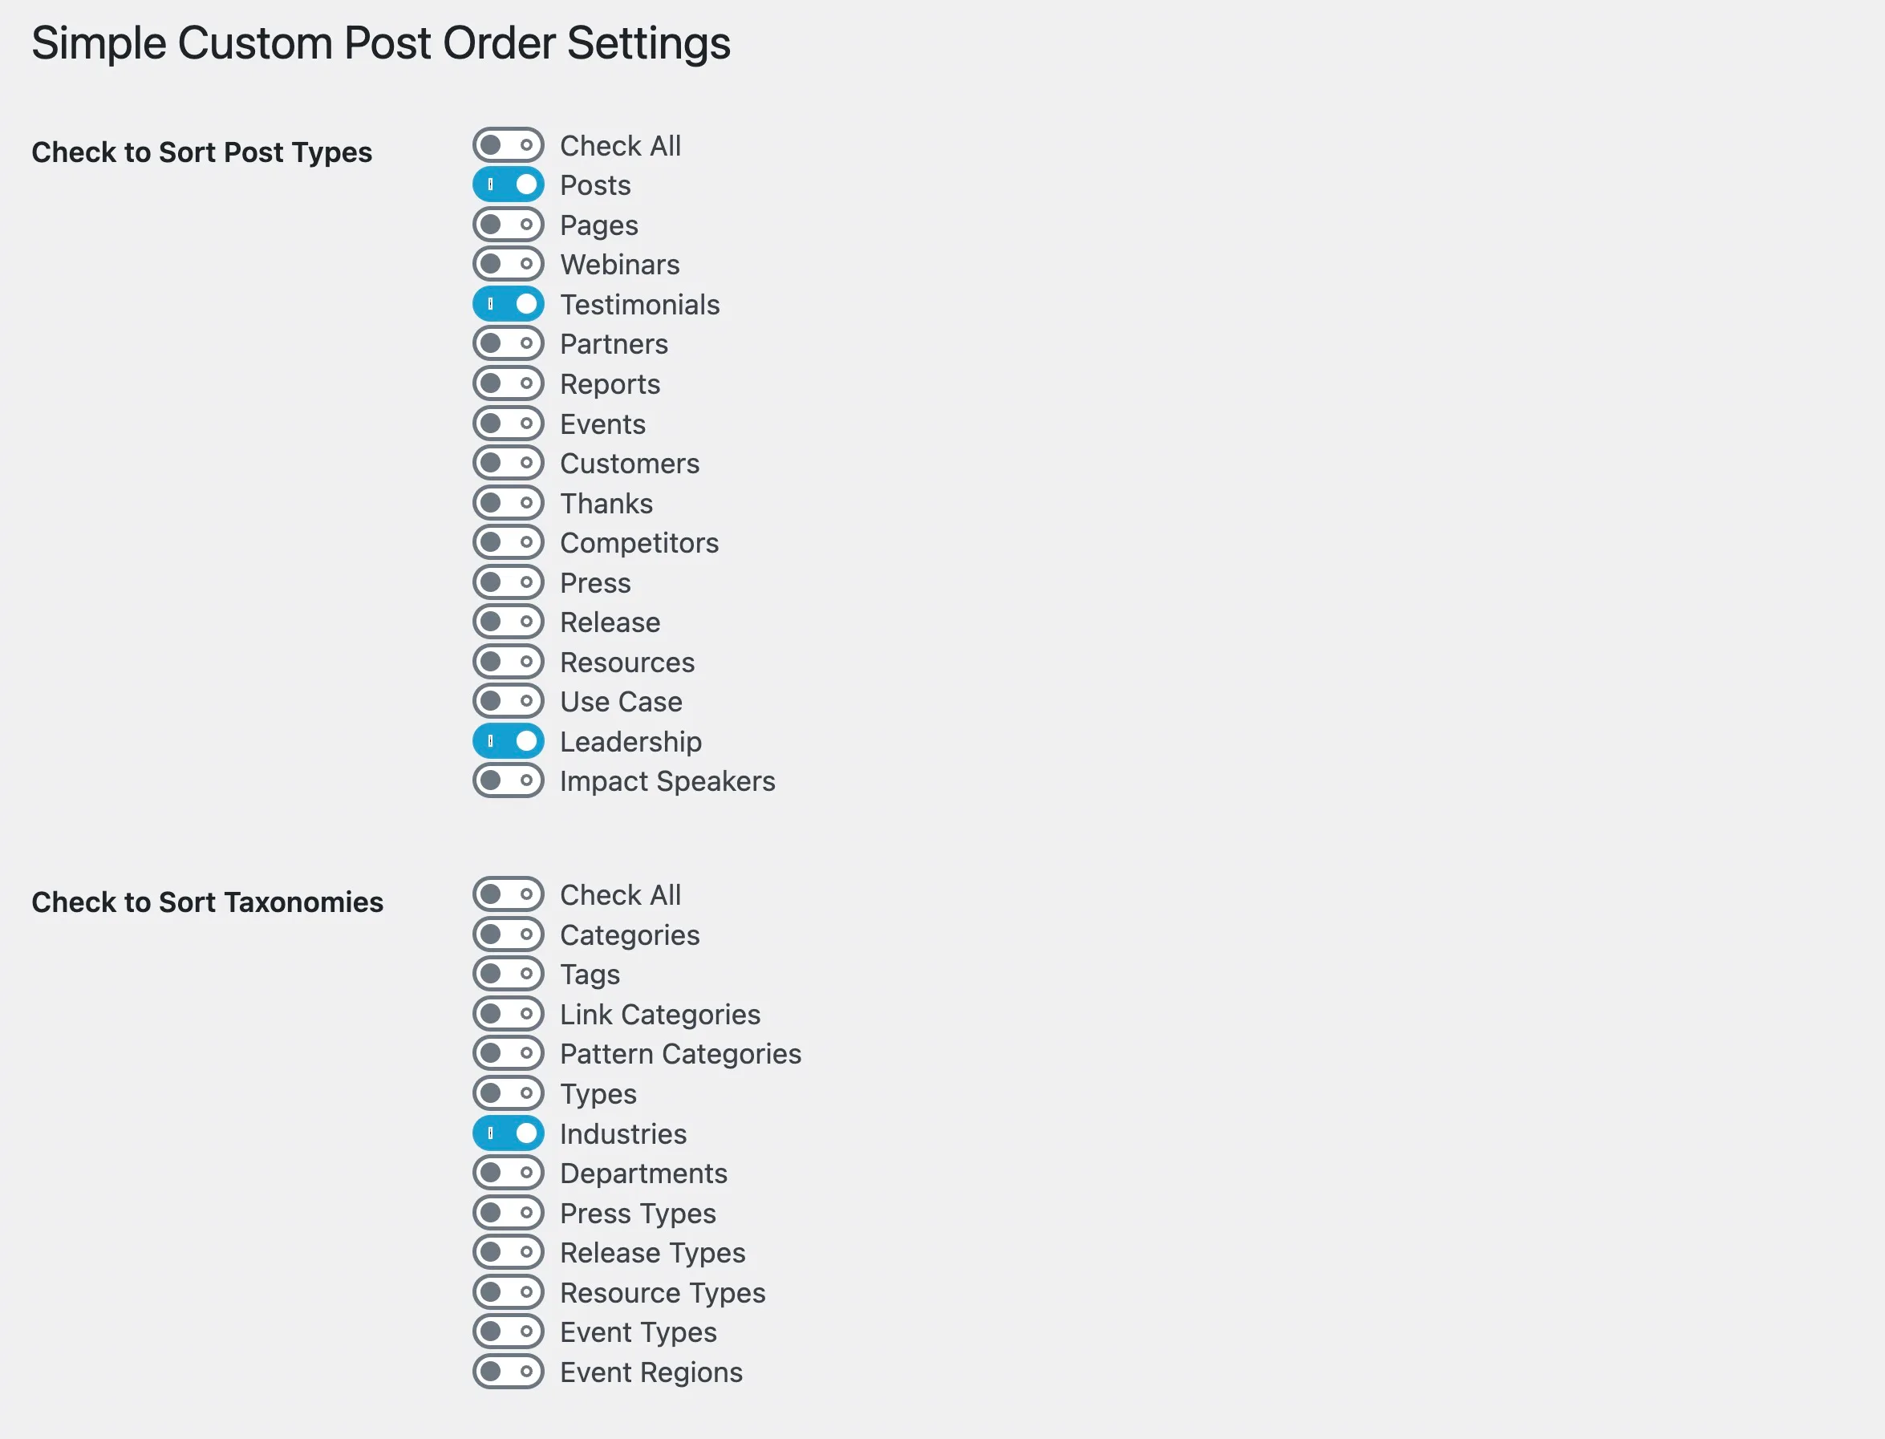This screenshot has width=1885, height=1439.
Task: Turn on Customers sorting
Action: tap(508, 463)
